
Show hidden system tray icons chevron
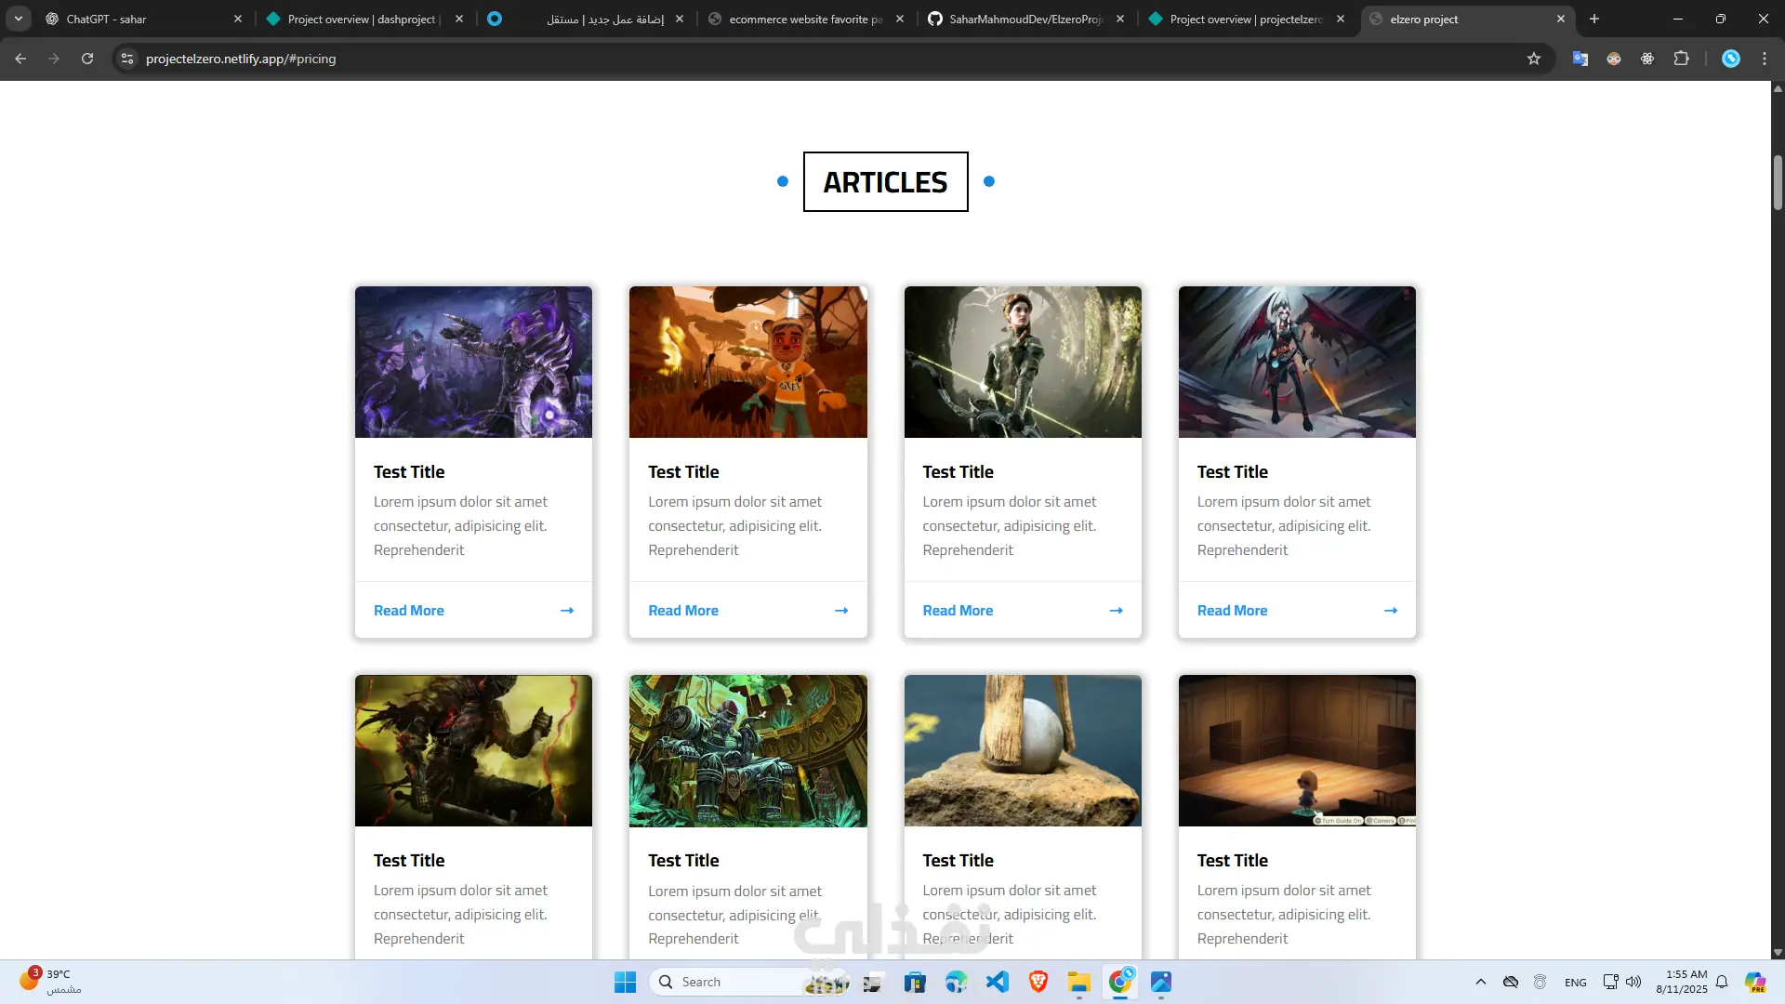click(x=1480, y=982)
